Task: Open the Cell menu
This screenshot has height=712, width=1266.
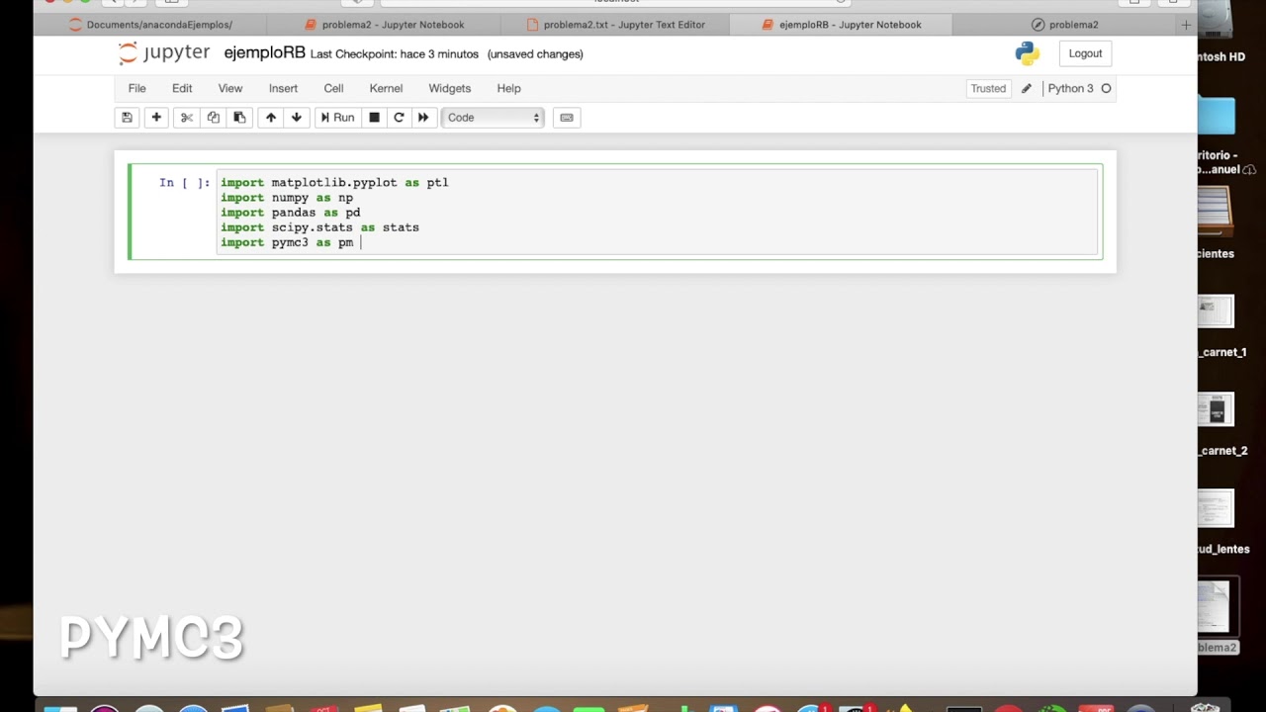Action: click(x=333, y=88)
